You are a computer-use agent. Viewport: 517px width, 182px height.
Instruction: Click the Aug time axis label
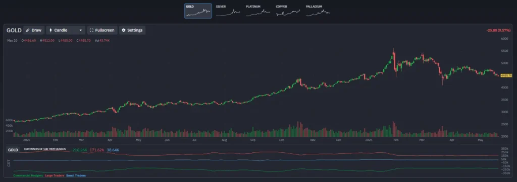(224, 140)
